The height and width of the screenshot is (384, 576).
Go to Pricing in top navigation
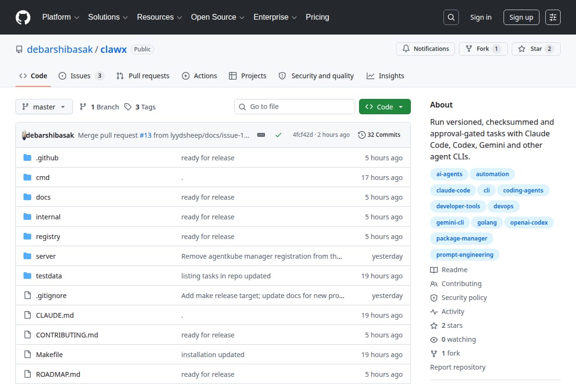(x=317, y=17)
